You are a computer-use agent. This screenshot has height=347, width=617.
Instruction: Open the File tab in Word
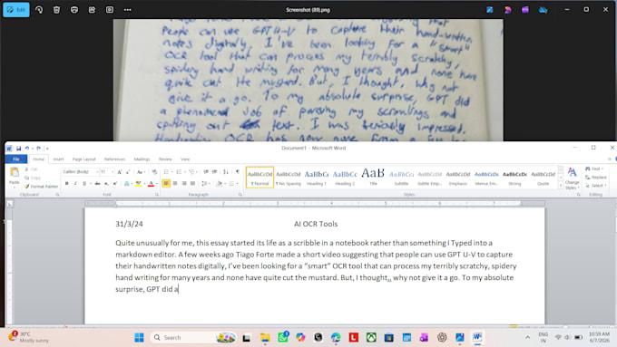tap(16, 159)
